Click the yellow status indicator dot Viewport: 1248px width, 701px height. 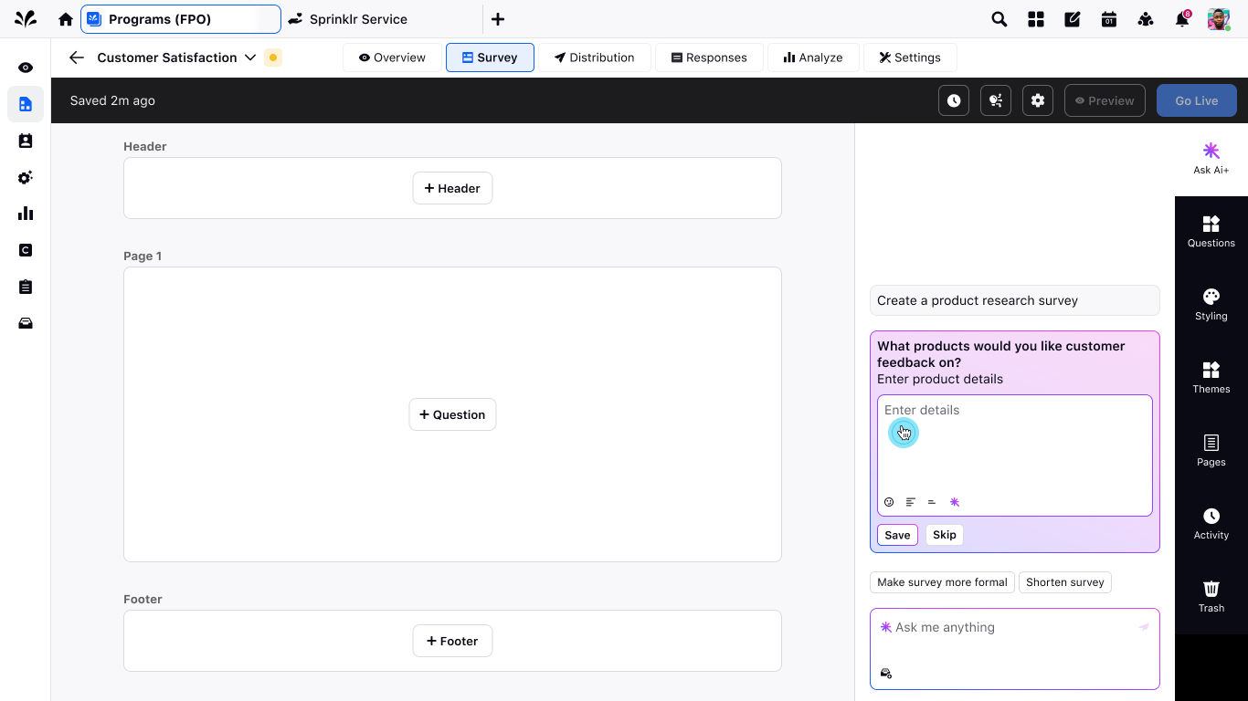[x=272, y=58]
